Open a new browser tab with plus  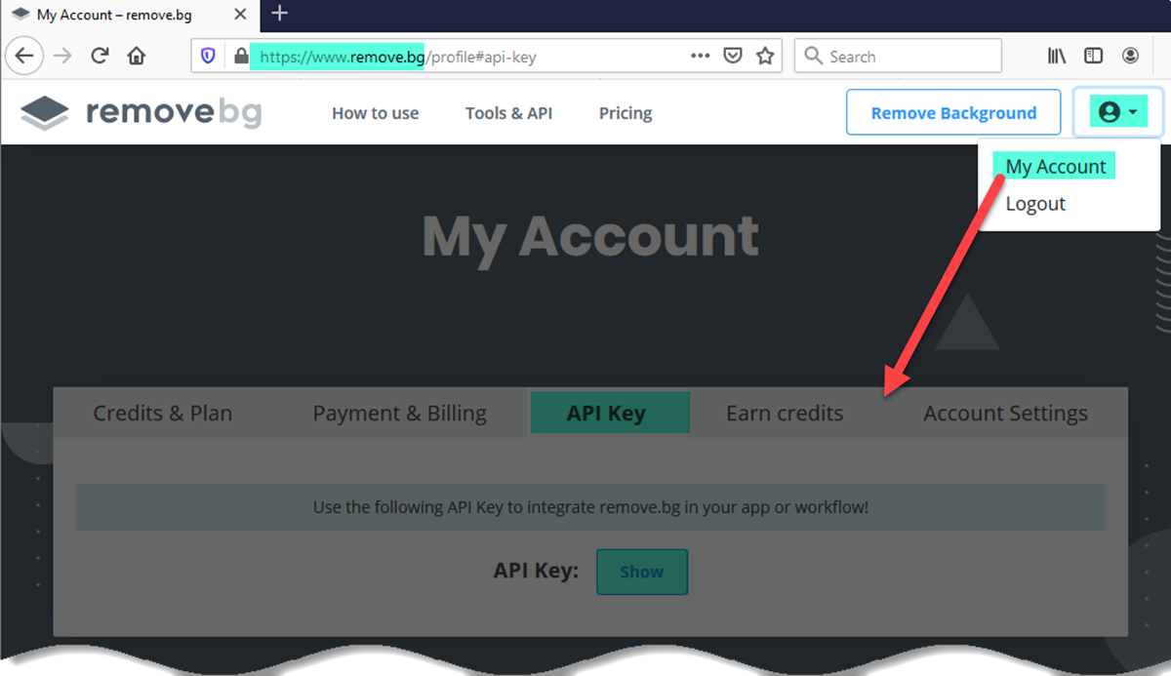(280, 14)
